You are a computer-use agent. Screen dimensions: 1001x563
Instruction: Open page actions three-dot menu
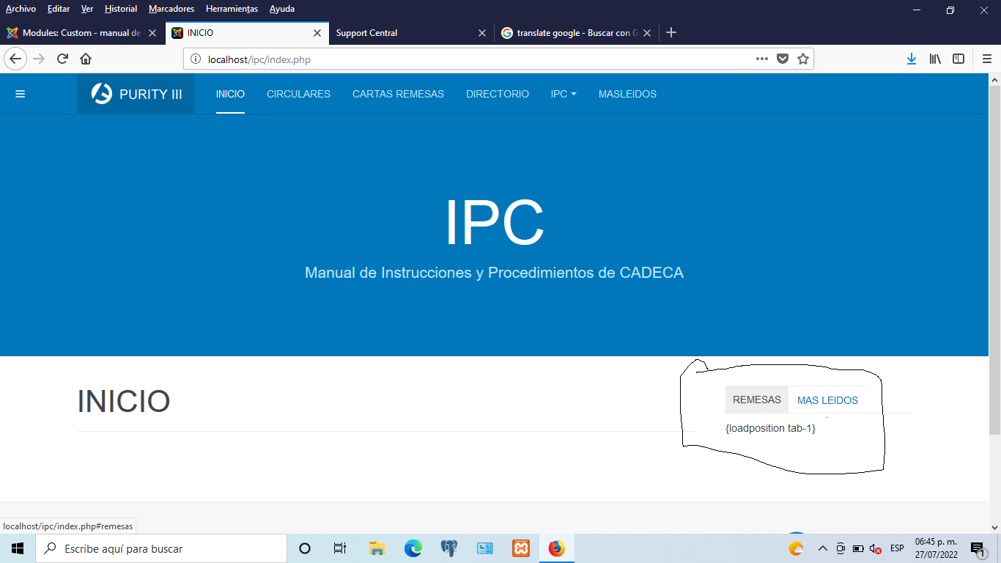coord(762,59)
